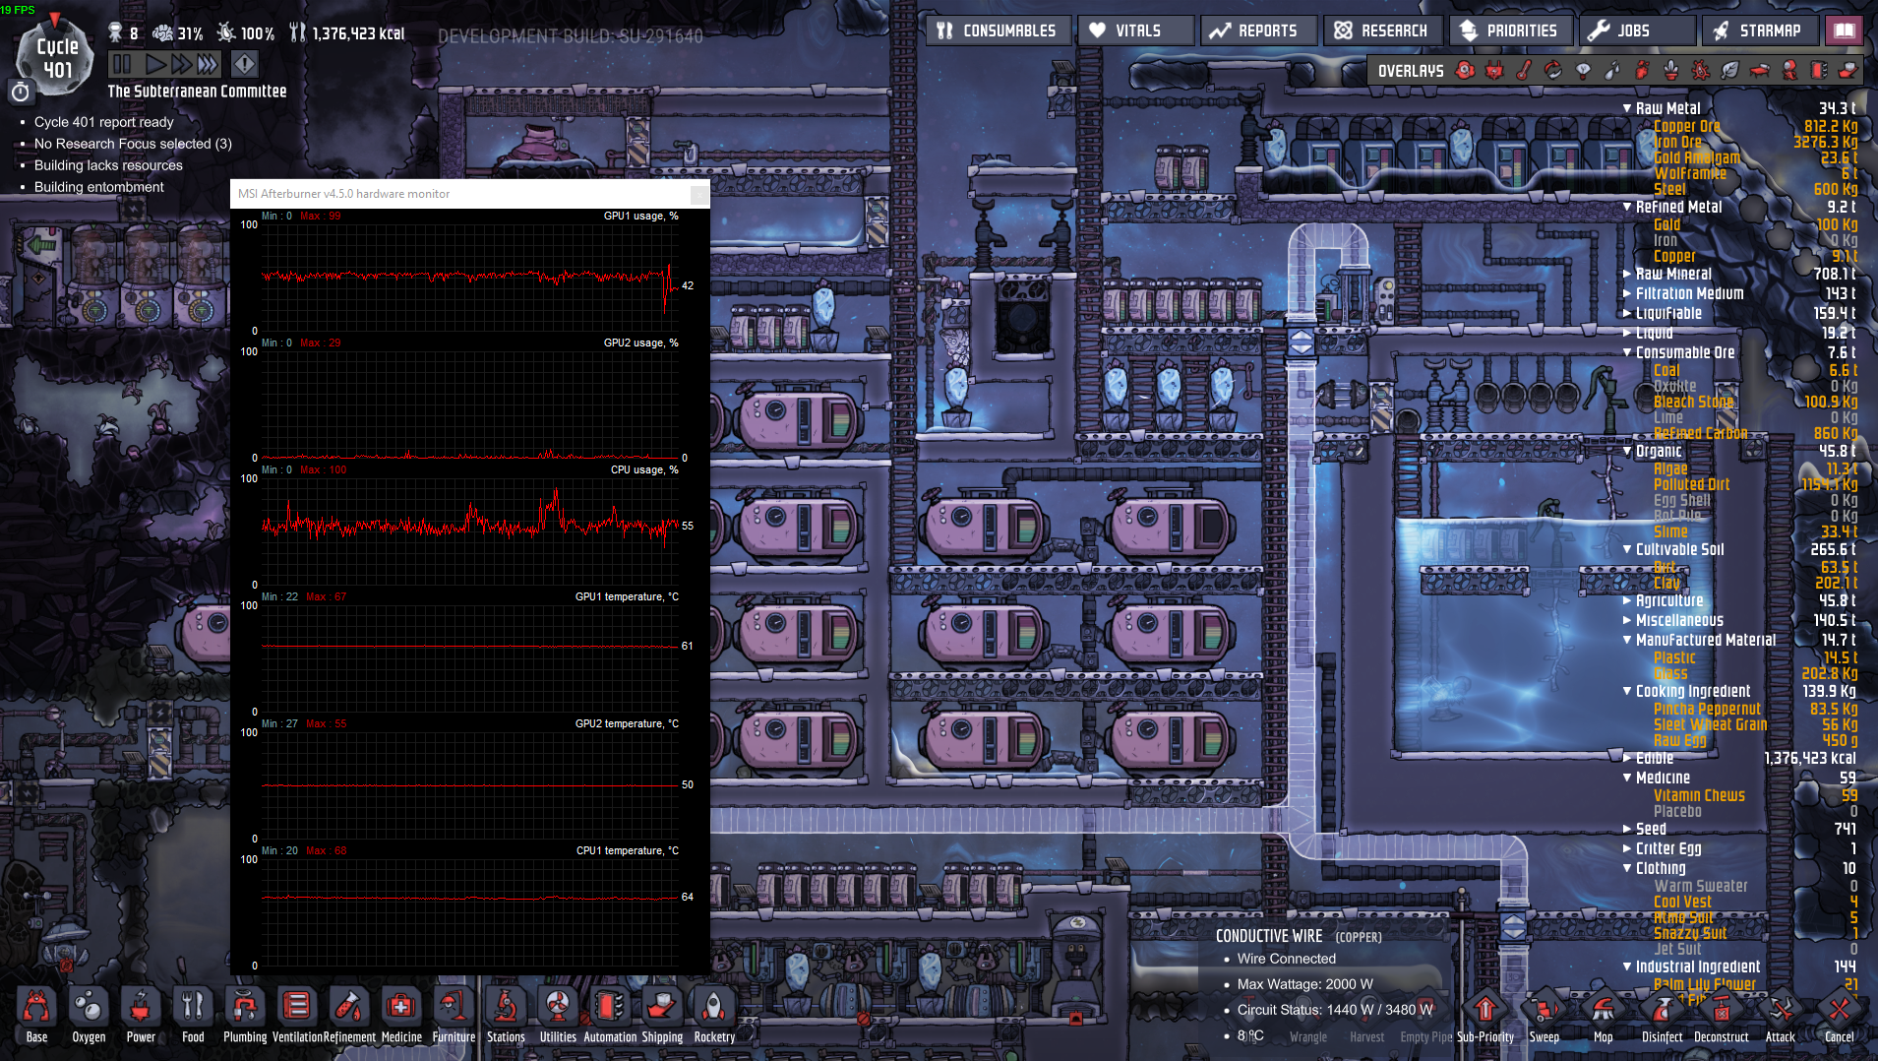Click the Starmap button

tap(1758, 31)
